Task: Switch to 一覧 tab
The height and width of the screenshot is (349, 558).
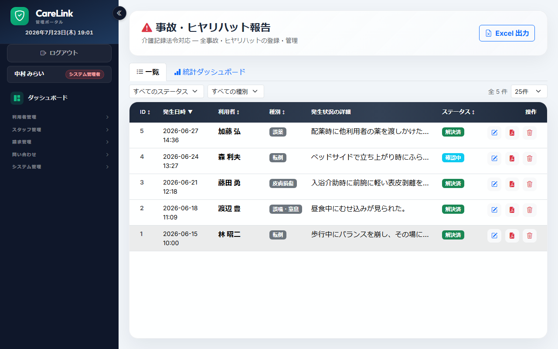Action: pyautogui.click(x=148, y=72)
